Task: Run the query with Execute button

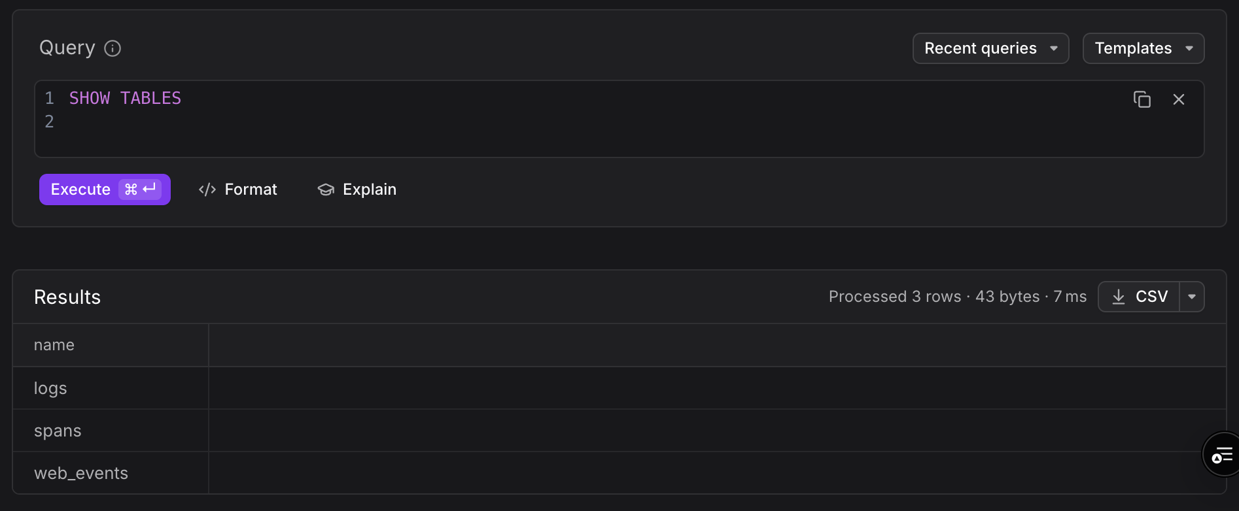Action: point(81,190)
